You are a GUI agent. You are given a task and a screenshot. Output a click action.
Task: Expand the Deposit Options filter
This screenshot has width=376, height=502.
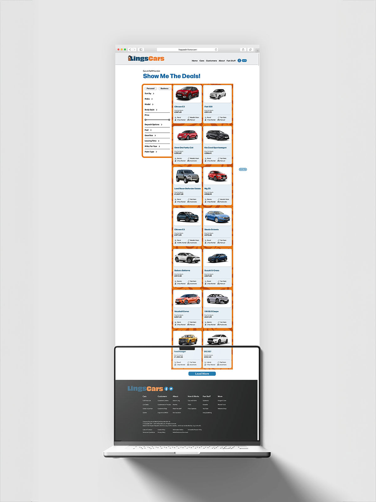pos(154,125)
